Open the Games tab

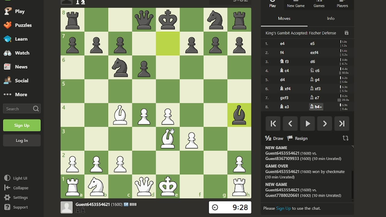(319, 4)
